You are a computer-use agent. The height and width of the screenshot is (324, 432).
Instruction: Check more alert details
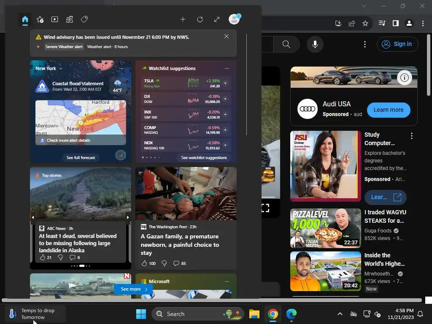coord(68,140)
